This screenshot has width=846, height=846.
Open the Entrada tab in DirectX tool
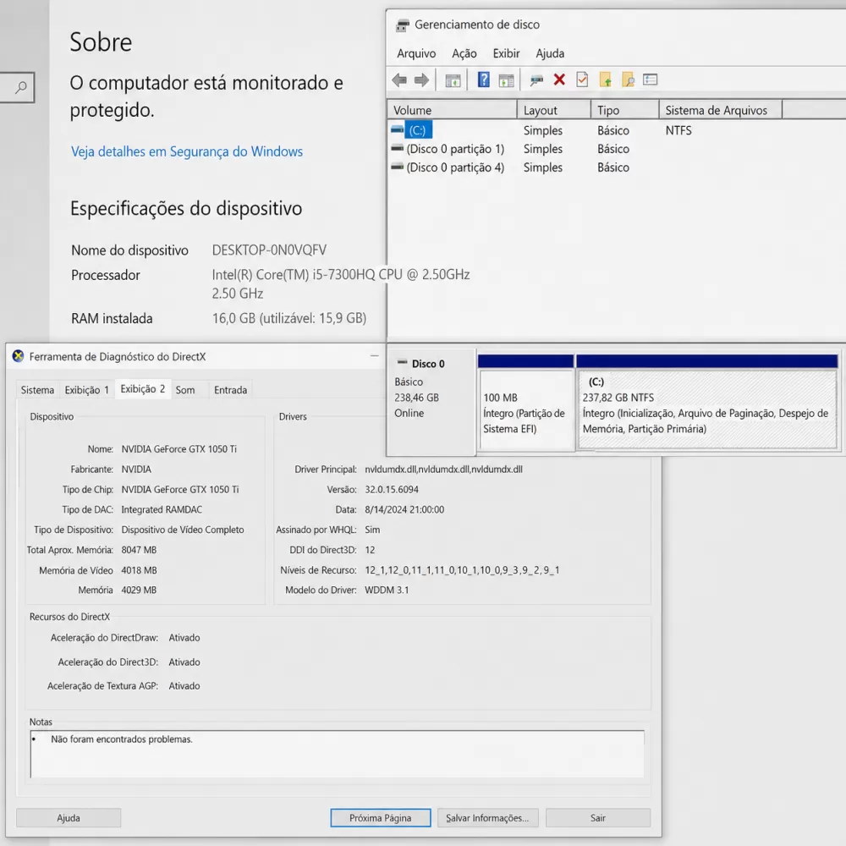tap(230, 390)
